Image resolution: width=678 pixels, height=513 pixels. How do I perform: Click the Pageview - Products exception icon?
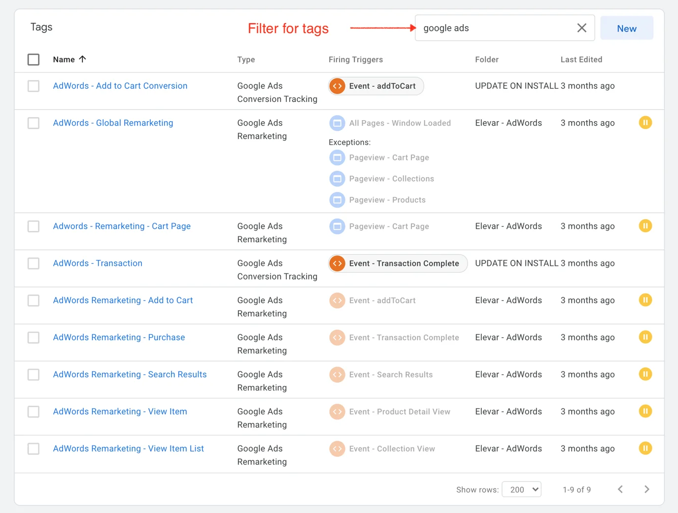pos(337,200)
